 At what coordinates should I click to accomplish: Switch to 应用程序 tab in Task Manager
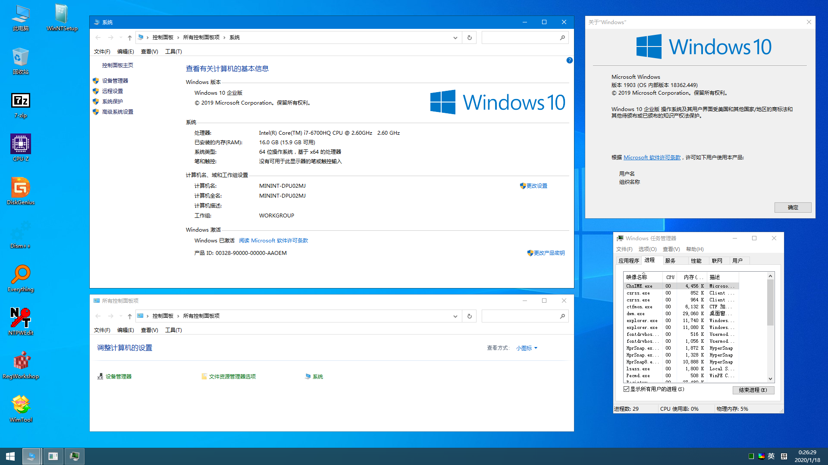629,260
